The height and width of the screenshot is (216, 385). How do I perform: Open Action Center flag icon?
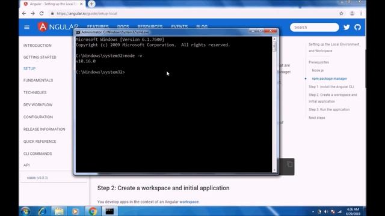(333, 212)
